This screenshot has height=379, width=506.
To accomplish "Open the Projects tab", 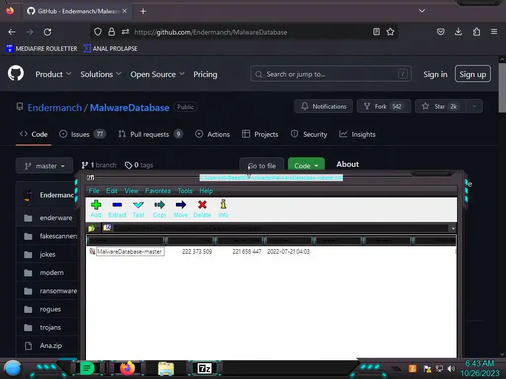I will coord(260,134).
